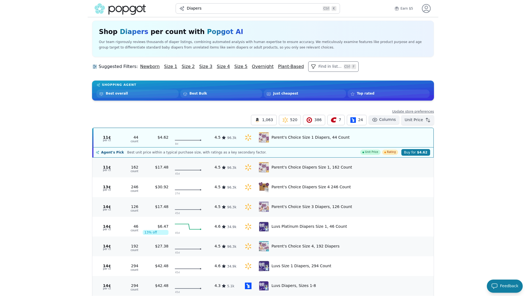
Task: Open Update store preferences link
Action: (x=413, y=112)
